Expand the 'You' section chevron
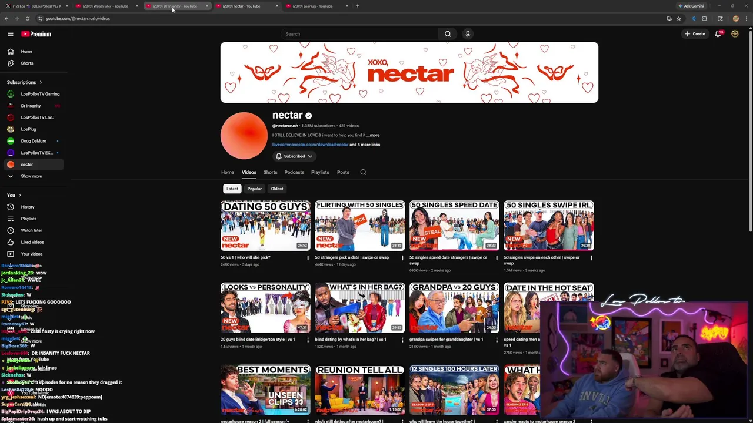753x423 pixels. (x=19, y=195)
